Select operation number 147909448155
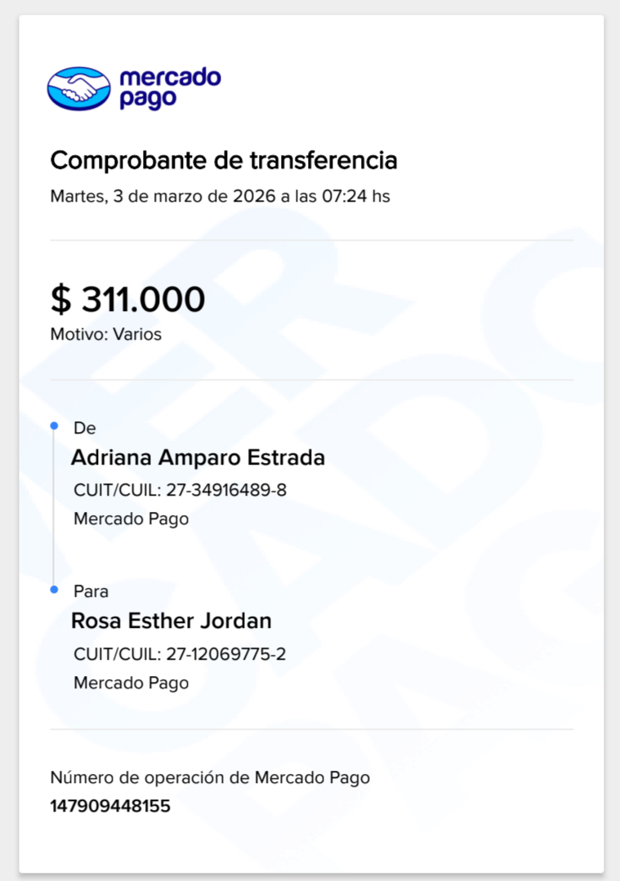Viewport: 620px width, 881px height. click(x=110, y=807)
